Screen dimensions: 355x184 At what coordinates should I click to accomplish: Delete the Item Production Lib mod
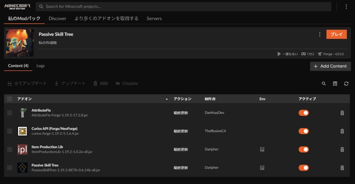click(x=342, y=149)
